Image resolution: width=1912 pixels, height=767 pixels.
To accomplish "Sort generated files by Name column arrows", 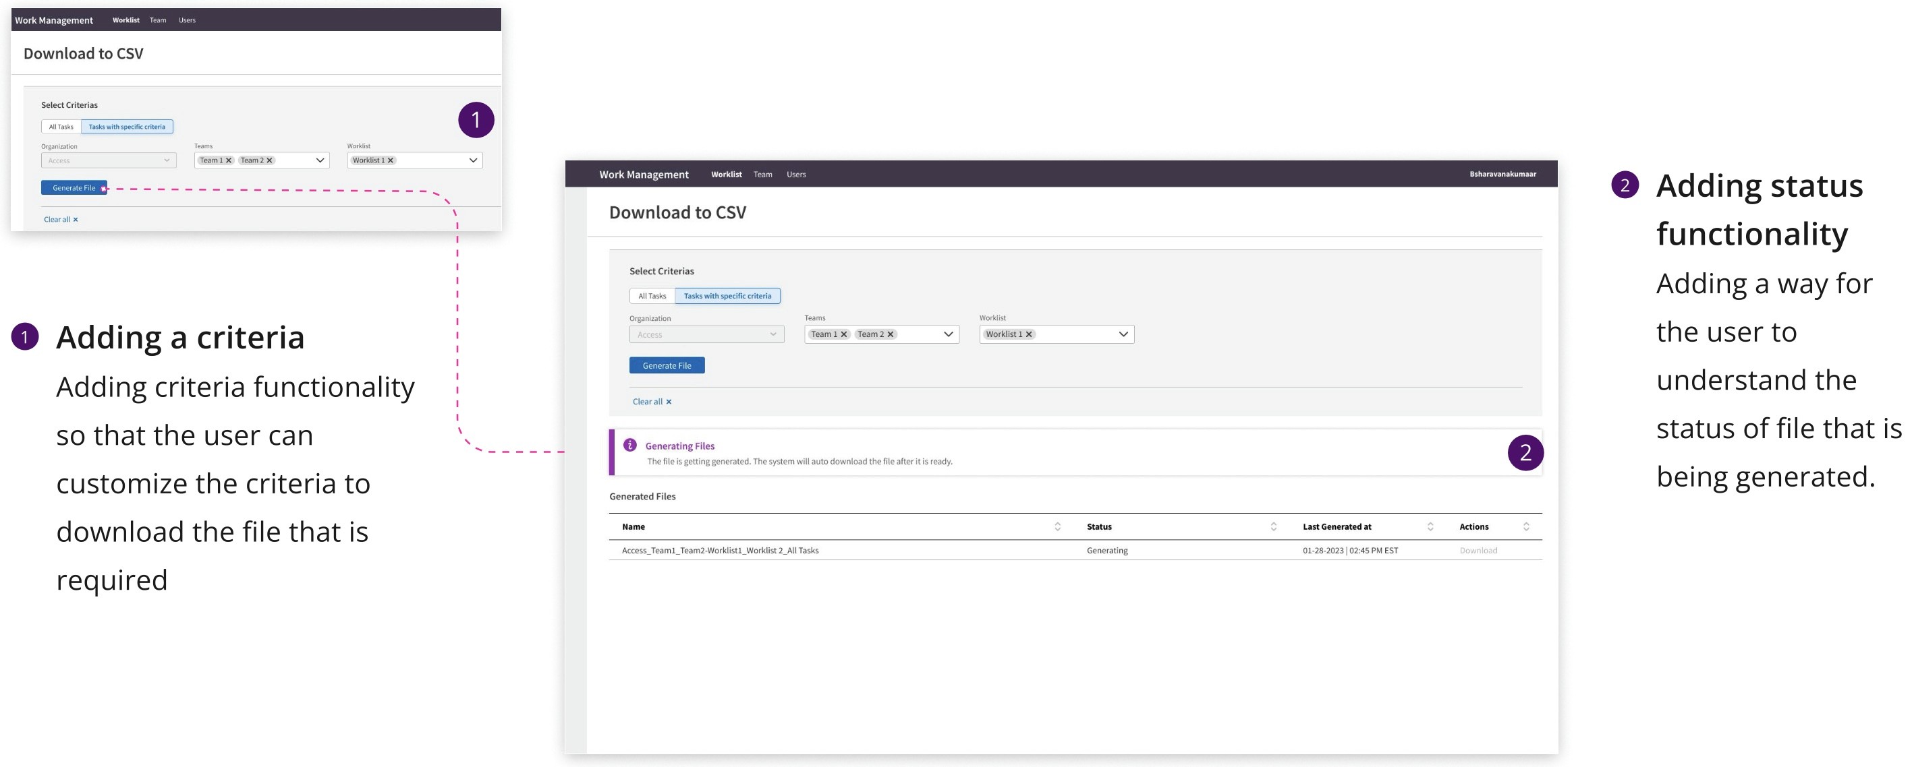I will [1058, 526].
